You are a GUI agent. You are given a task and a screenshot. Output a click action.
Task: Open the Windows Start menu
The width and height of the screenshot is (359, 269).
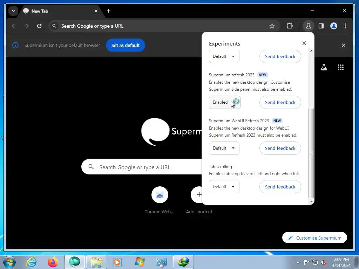tap(9, 262)
